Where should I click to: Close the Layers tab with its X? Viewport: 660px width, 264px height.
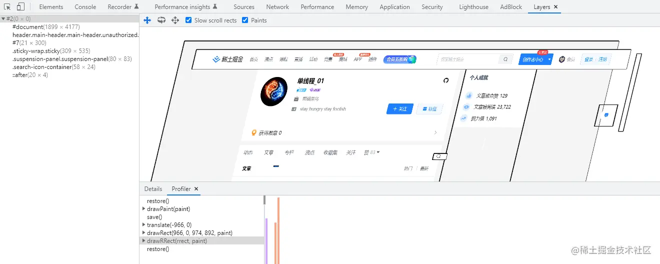(x=556, y=7)
